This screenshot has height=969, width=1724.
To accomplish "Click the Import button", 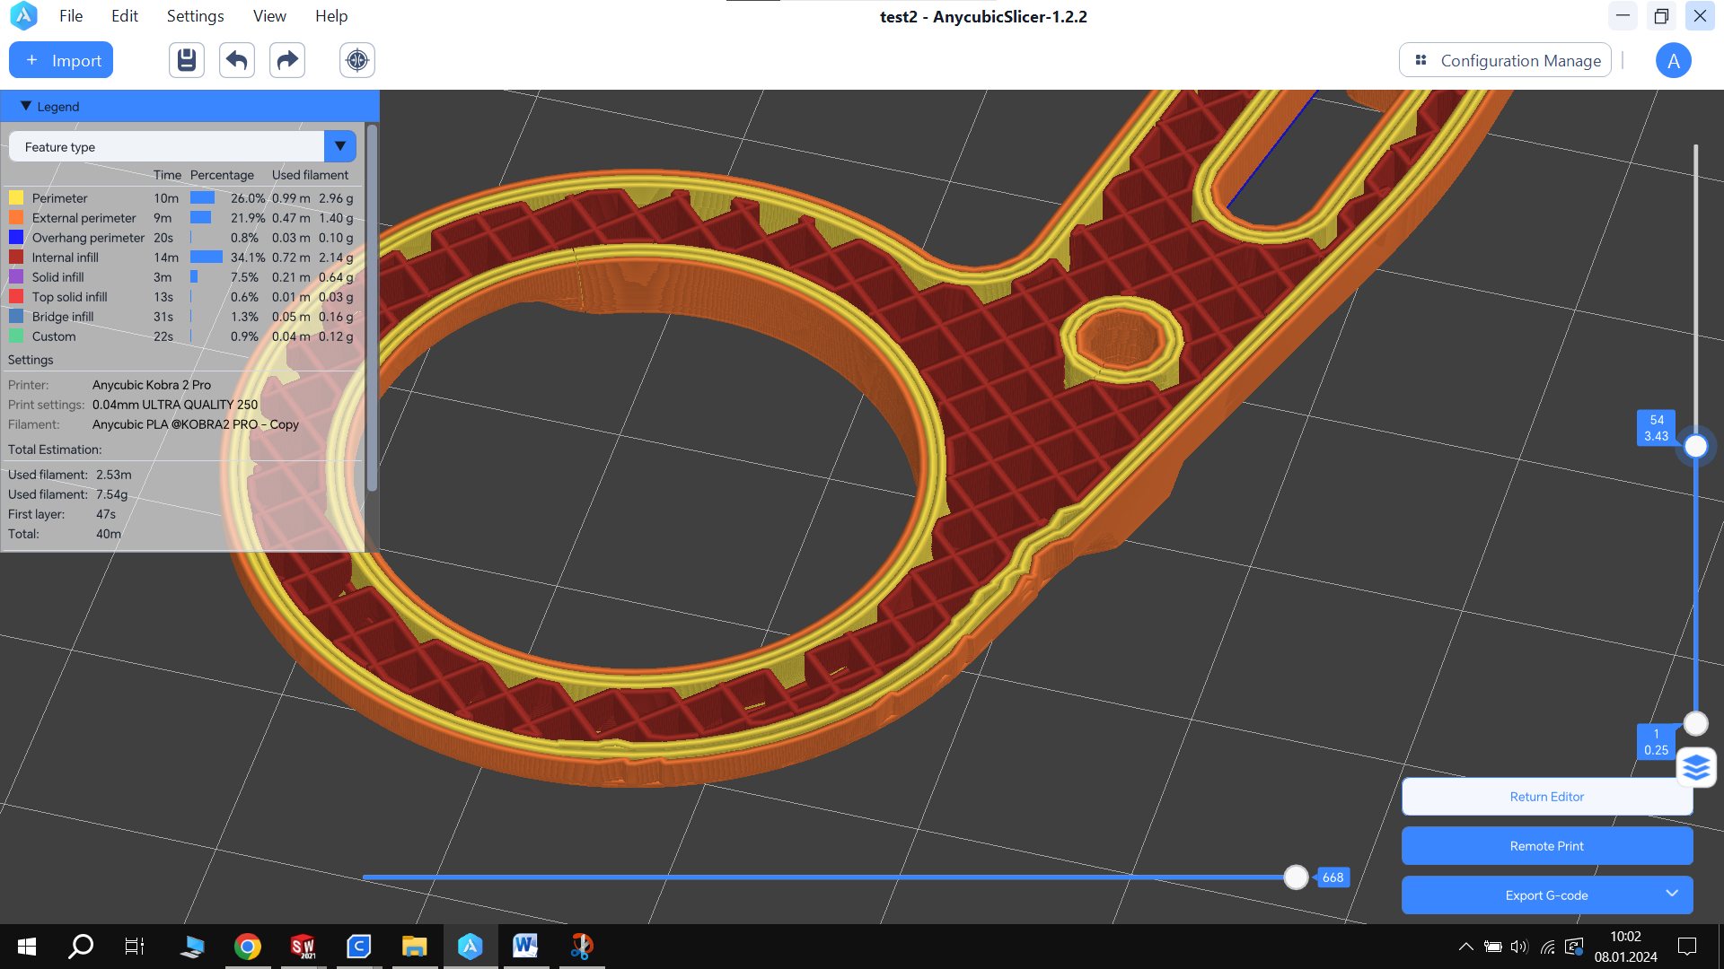I will (61, 60).
